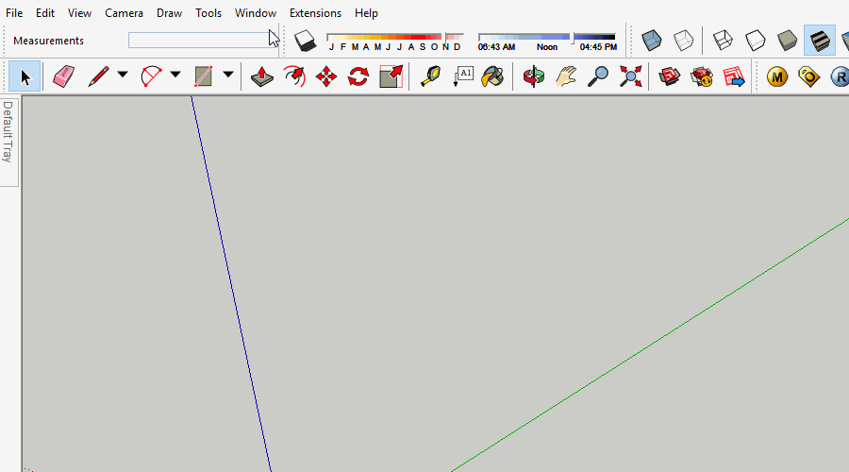
Task: Click the Zoom Extents tool
Action: [630, 76]
